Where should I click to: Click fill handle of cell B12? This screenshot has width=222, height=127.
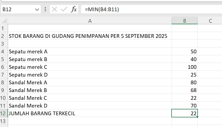click(x=198, y=117)
